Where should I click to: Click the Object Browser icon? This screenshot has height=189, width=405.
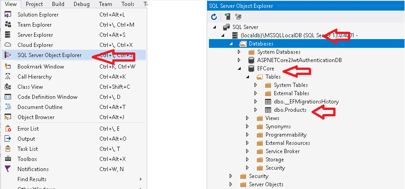[8, 117]
